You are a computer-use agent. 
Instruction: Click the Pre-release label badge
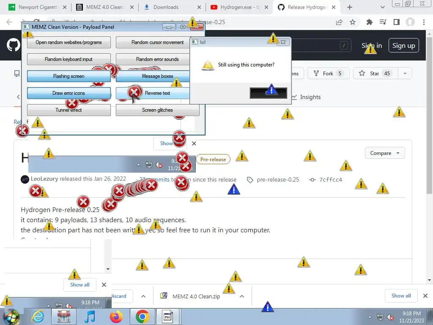(x=213, y=159)
